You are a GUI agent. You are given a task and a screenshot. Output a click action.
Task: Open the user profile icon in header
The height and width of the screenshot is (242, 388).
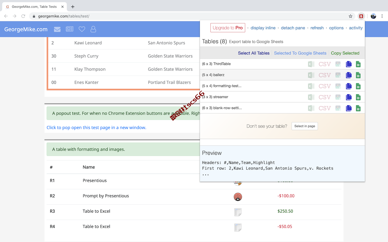coord(93,29)
